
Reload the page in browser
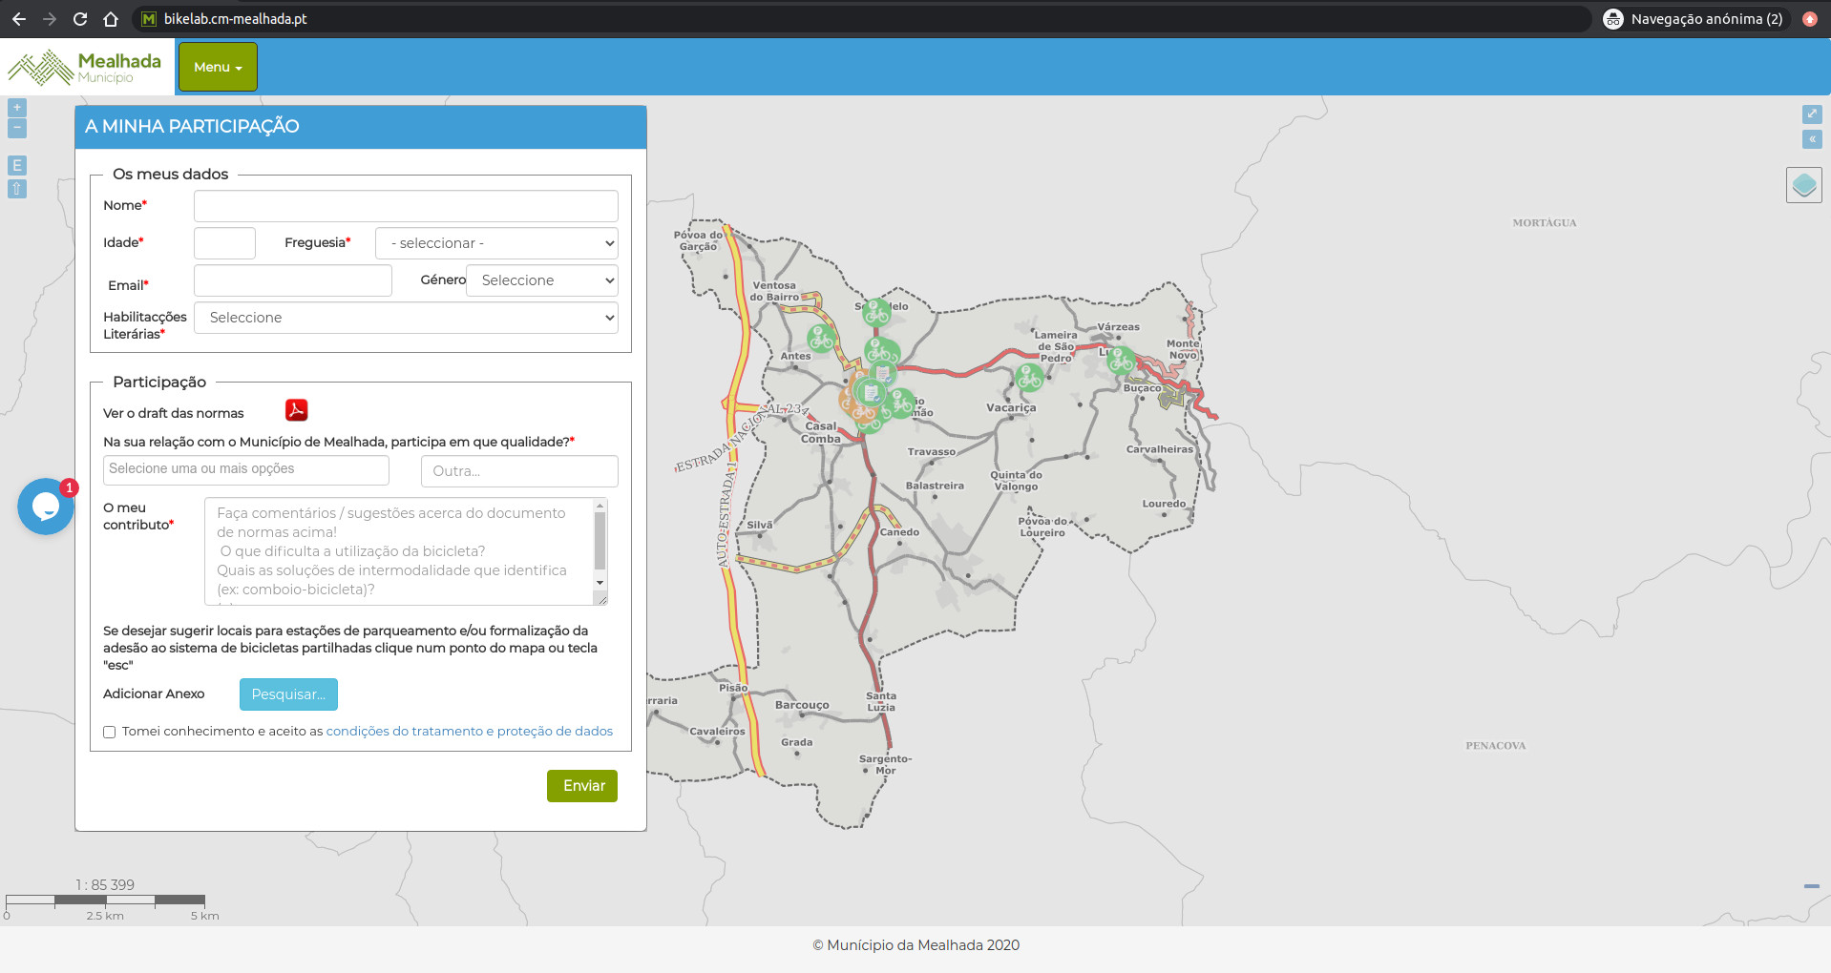pos(80,19)
